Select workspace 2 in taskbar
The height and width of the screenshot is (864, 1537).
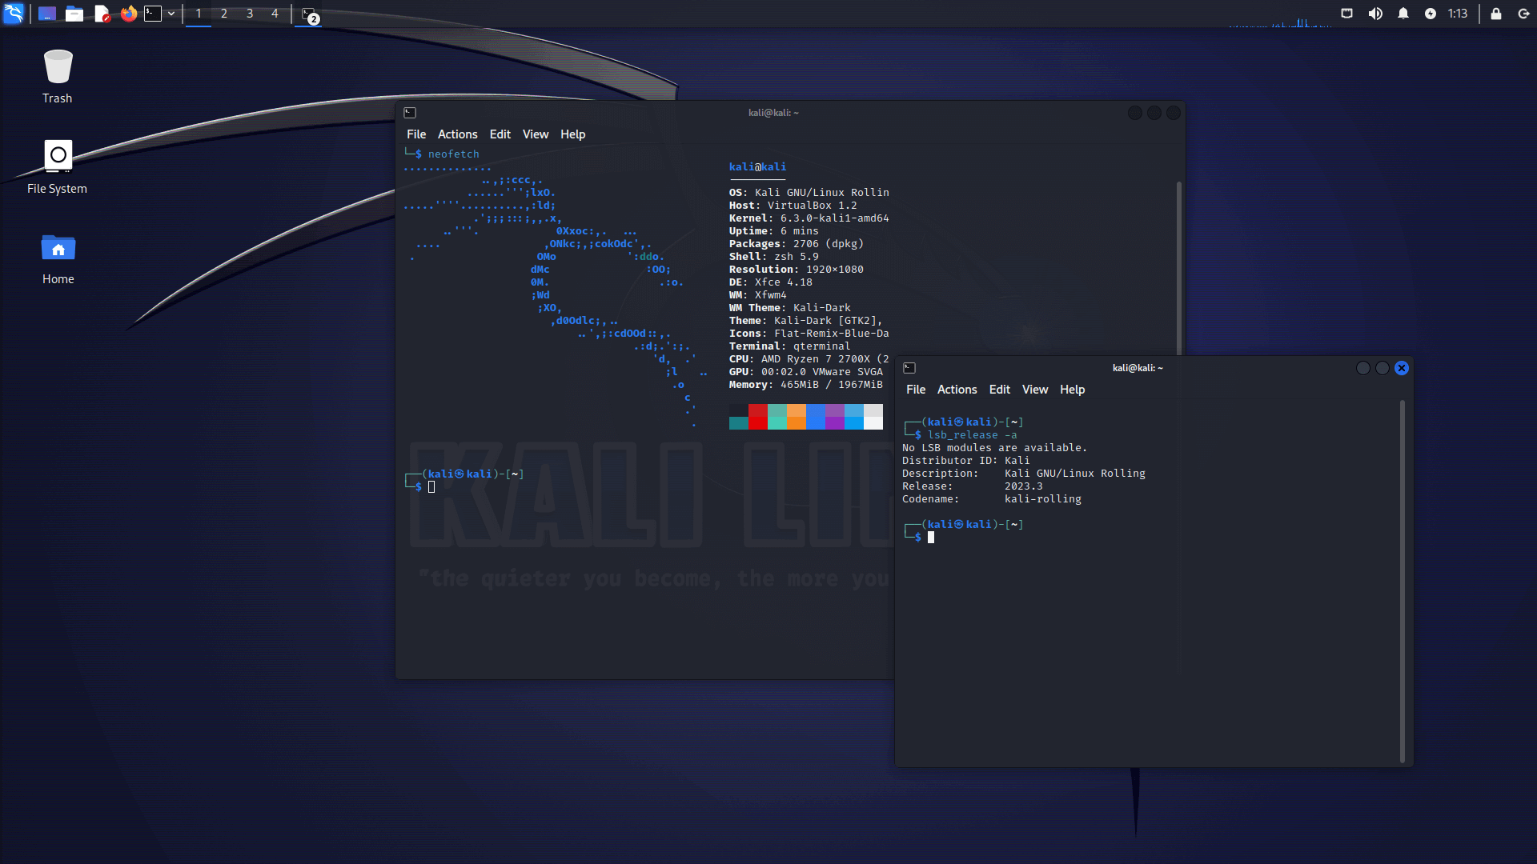(223, 13)
